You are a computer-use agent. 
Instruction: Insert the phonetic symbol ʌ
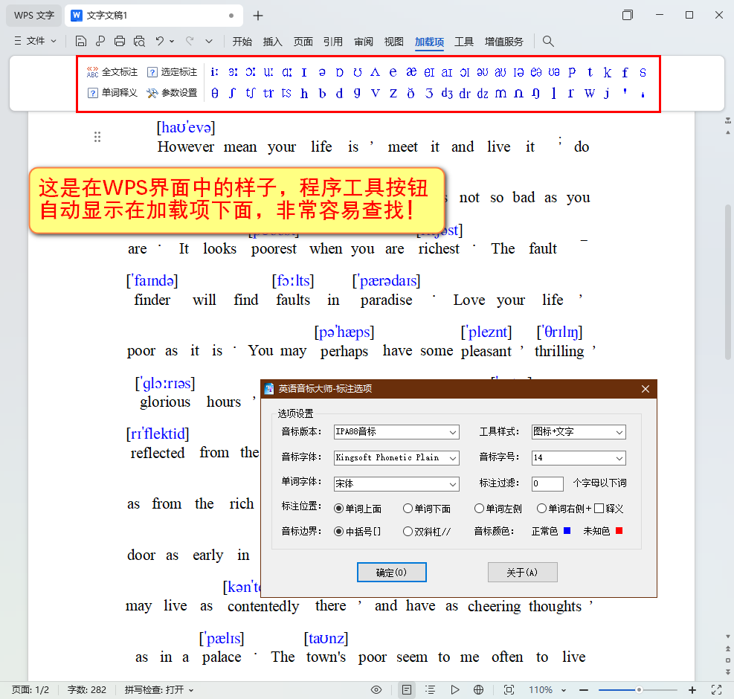(x=375, y=72)
